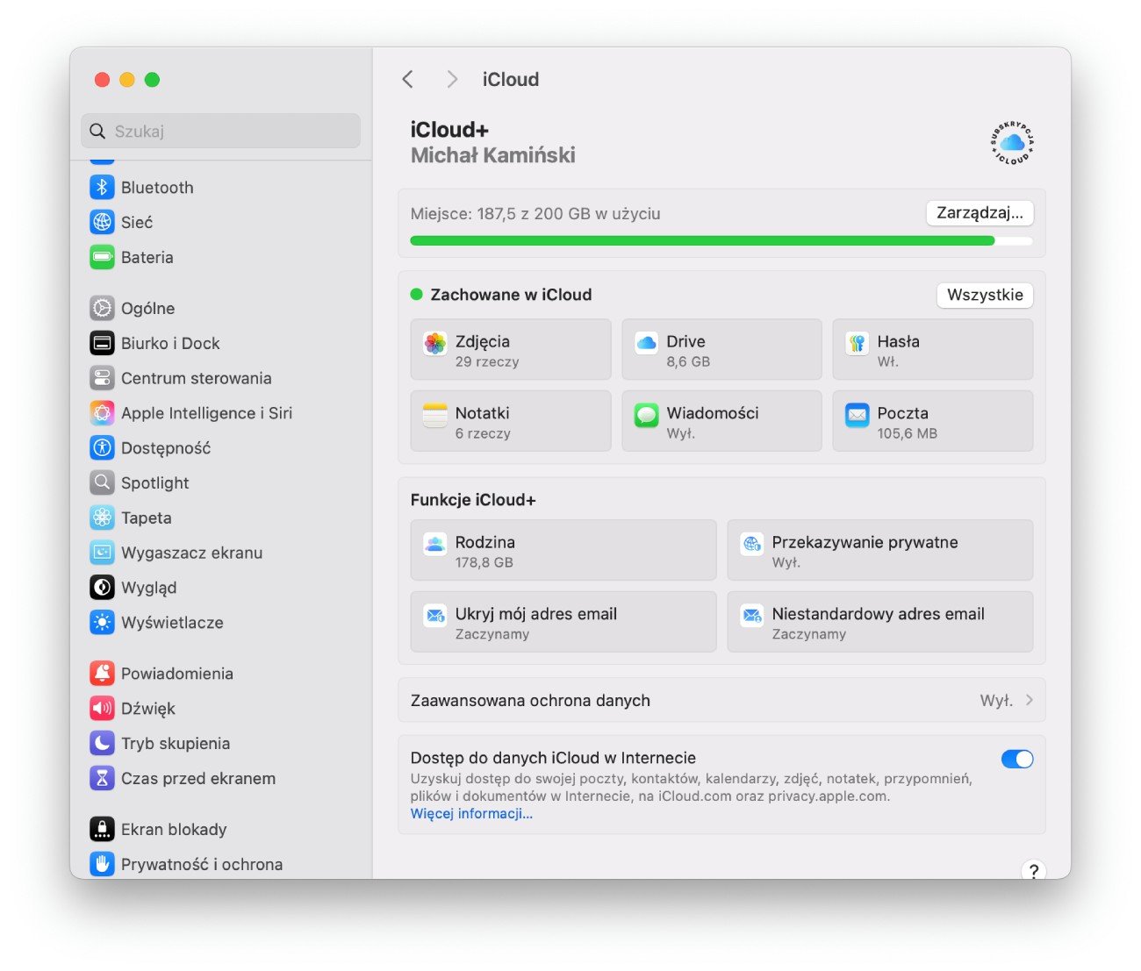Open the Ekran blokady lock icon
This screenshot has height=971, width=1141.
[x=102, y=829]
